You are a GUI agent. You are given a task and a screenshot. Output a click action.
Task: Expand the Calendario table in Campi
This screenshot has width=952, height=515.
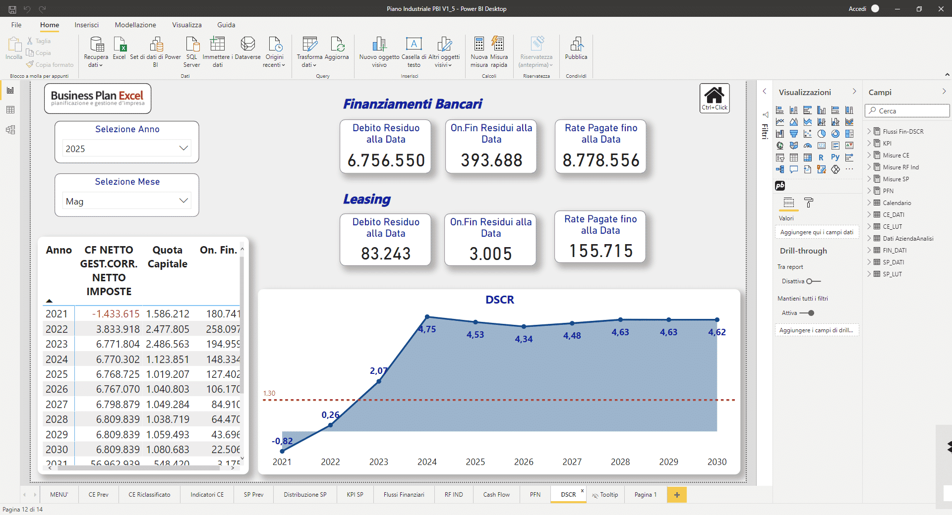pyautogui.click(x=869, y=203)
